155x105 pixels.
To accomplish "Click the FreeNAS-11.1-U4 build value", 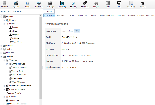I will click(69, 37).
